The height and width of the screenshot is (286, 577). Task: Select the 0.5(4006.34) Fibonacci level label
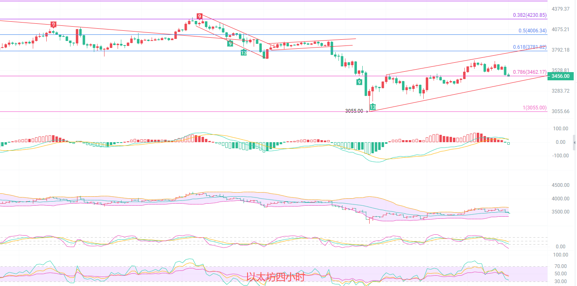click(x=532, y=31)
